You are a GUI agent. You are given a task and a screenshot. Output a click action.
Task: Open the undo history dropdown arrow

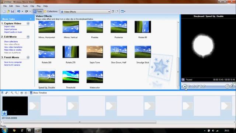[22, 11]
